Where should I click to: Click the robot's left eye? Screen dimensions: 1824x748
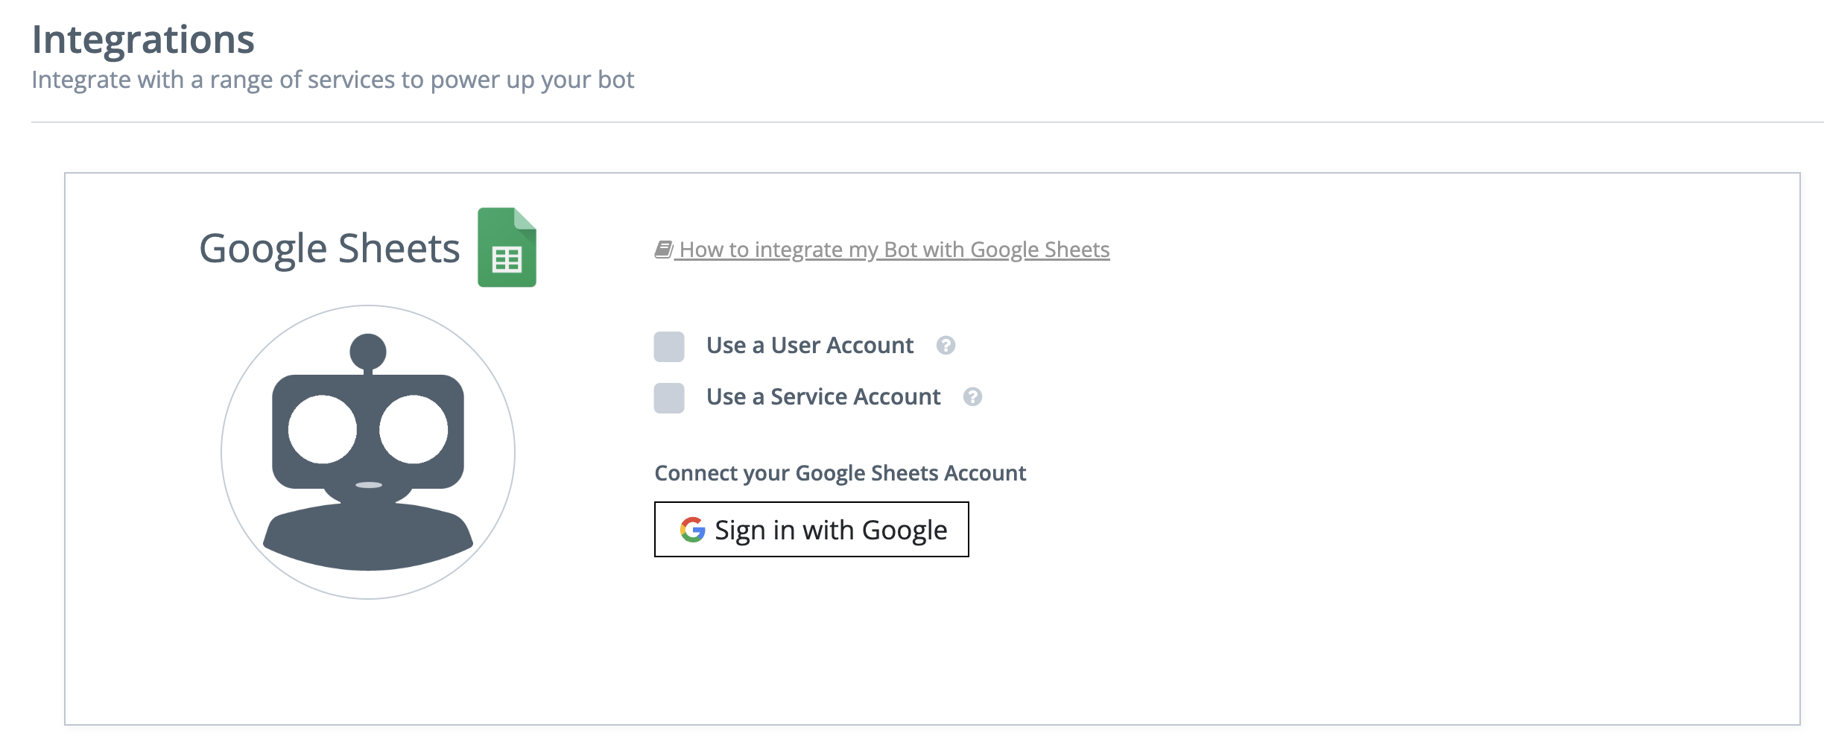pos(323,430)
